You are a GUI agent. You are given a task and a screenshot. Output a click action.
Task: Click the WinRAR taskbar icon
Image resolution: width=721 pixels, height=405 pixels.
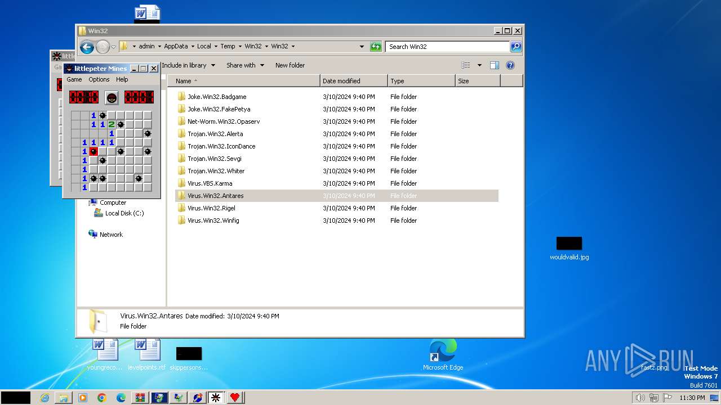coord(140,398)
